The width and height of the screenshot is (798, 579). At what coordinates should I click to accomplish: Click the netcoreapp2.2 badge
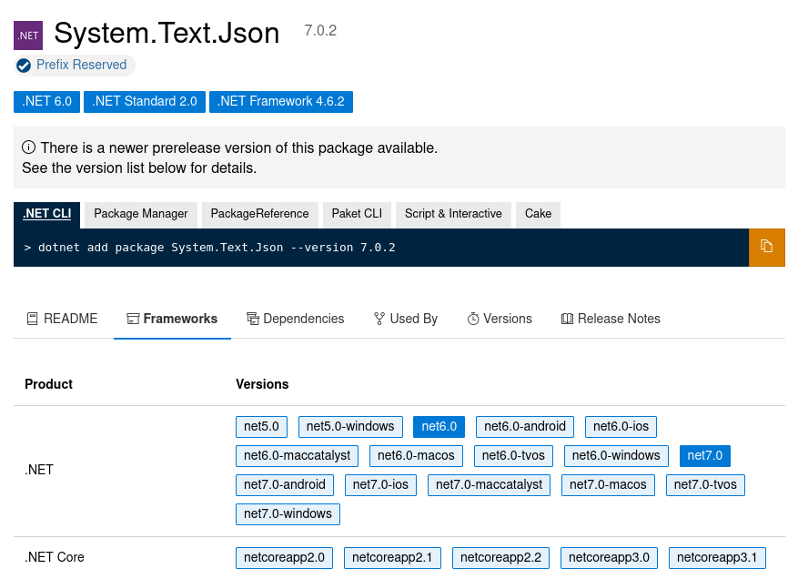click(x=500, y=558)
